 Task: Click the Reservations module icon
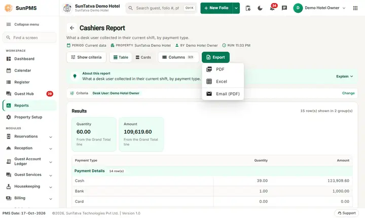coord(9,136)
